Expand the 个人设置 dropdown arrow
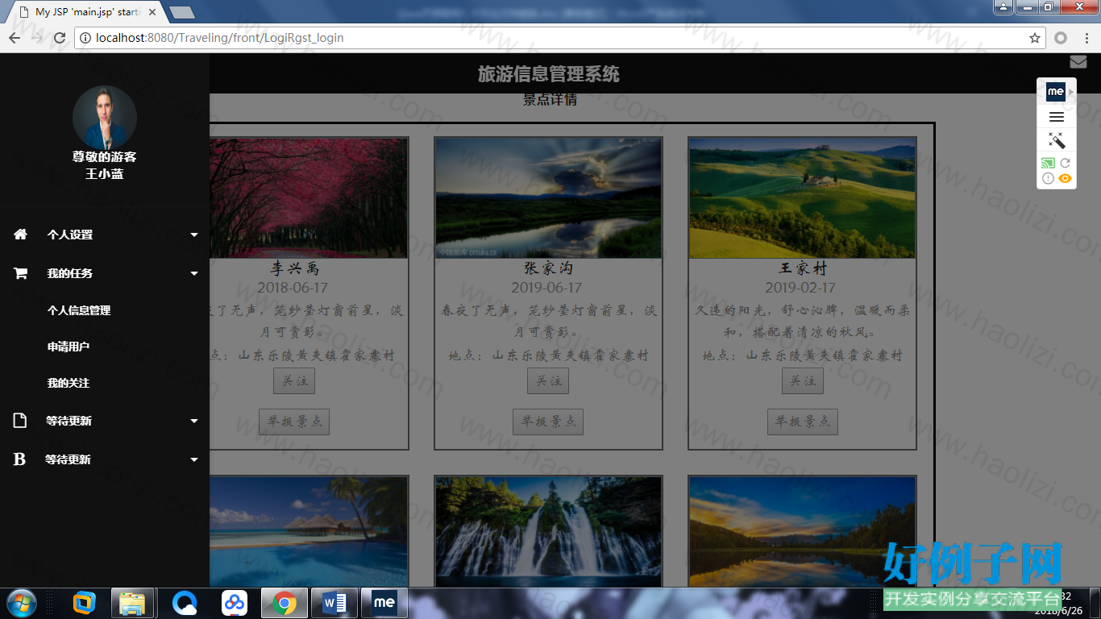The height and width of the screenshot is (619, 1101). coord(194,235)
